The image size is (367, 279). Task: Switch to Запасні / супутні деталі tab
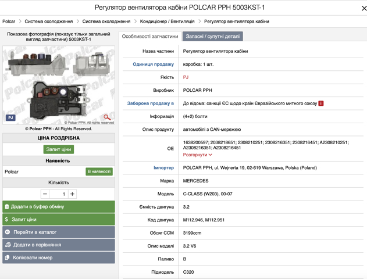pyautogui.click(x=213, y=37)
